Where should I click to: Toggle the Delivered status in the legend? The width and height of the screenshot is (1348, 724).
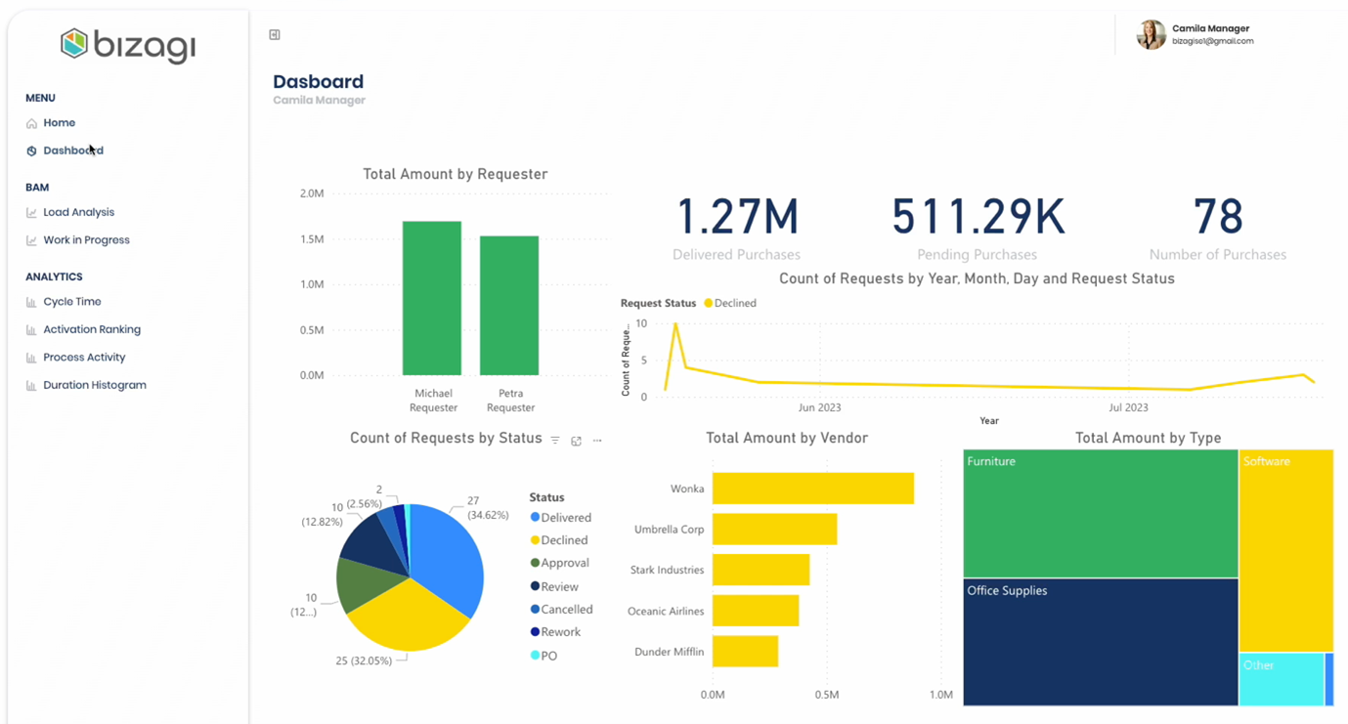point(565,518)
